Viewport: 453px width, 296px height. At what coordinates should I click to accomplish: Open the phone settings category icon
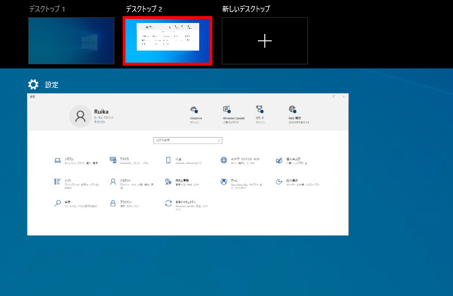click(x=168, y=160)
